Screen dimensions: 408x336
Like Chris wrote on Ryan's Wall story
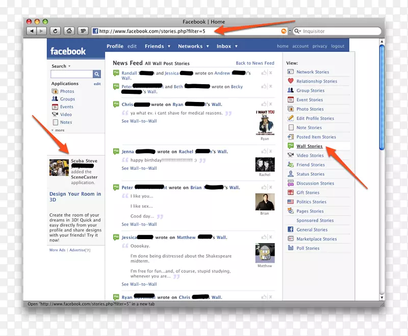[x=264, y=104]
